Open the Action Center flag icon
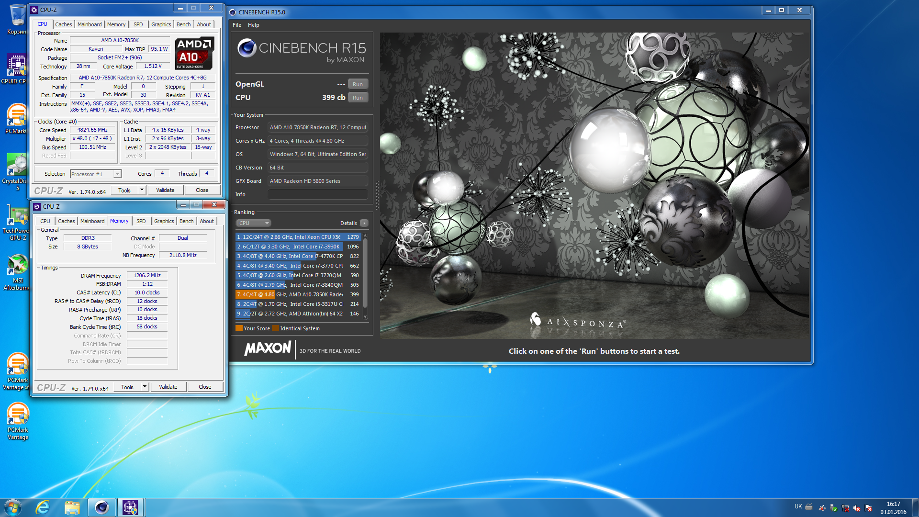 [868, 508]
